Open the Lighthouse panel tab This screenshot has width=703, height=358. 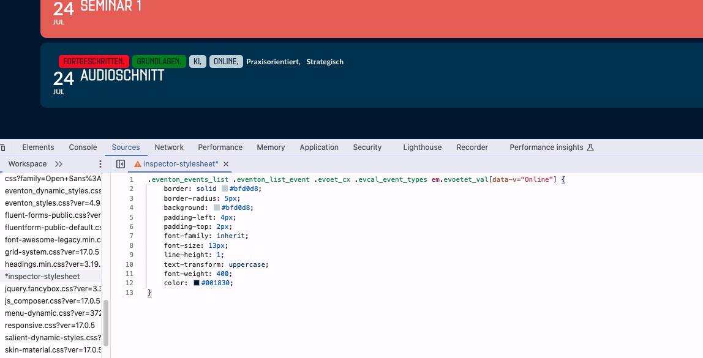tap(422, 147)
